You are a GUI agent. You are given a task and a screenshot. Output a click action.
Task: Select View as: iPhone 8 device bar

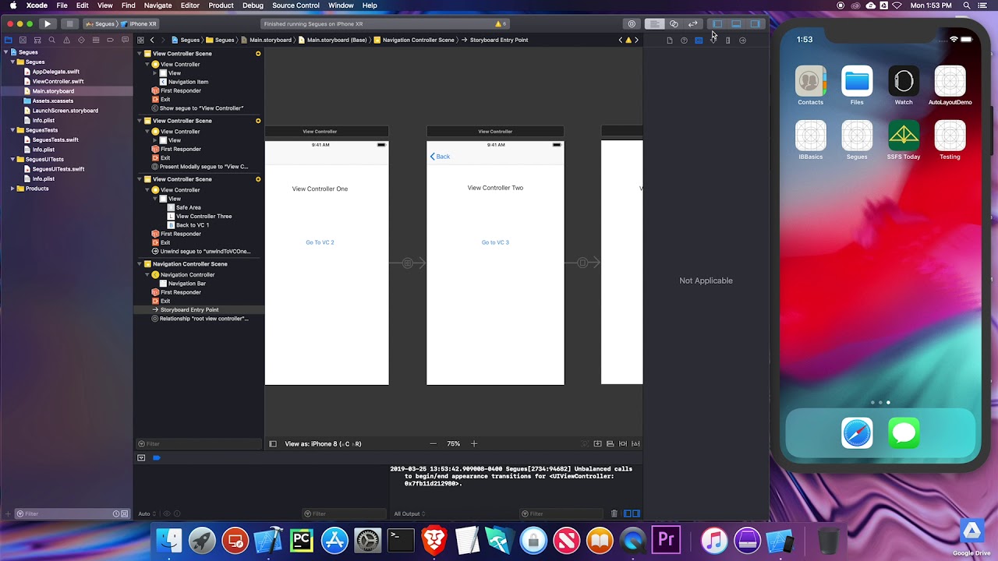323,444
